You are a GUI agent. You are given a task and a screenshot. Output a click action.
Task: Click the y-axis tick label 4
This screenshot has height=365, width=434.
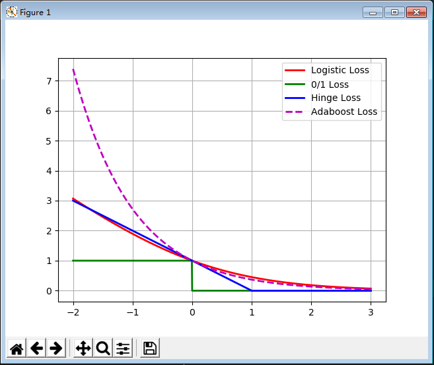point(49,171)
